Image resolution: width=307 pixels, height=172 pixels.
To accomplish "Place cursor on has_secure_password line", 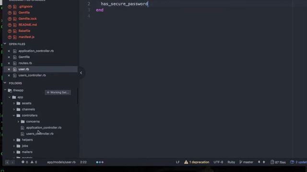I will [x=124, y=4].
